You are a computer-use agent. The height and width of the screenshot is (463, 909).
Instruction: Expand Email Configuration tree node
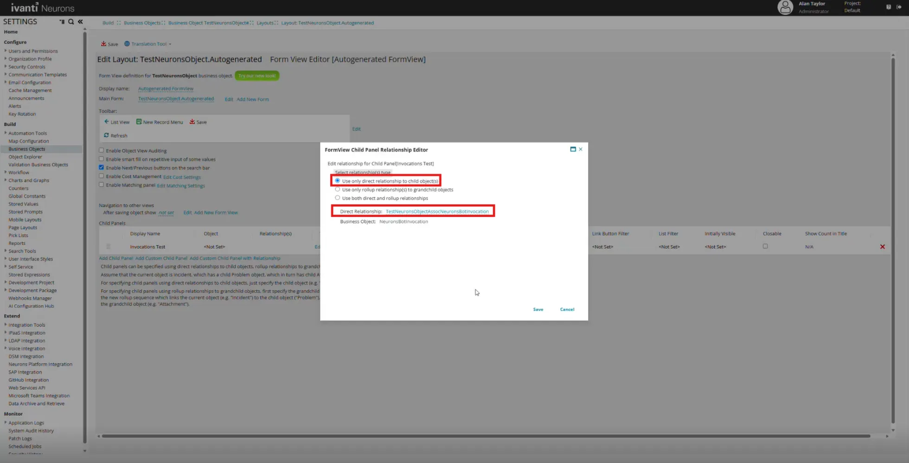point(6,82)
